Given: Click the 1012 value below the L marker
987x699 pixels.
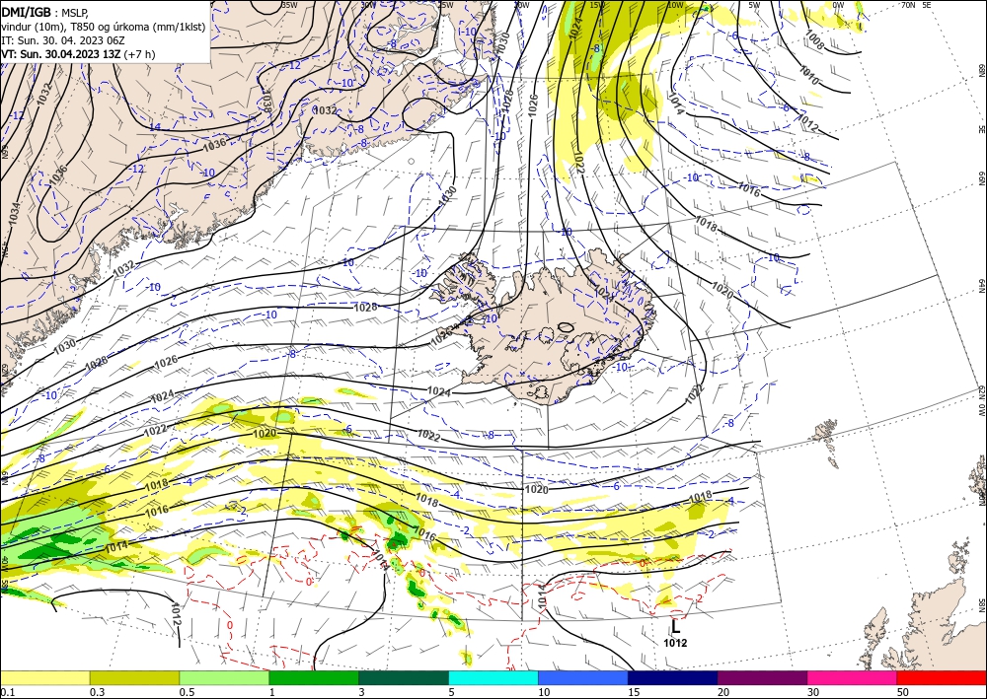Looking at the screenshot, I should [675, 643].
